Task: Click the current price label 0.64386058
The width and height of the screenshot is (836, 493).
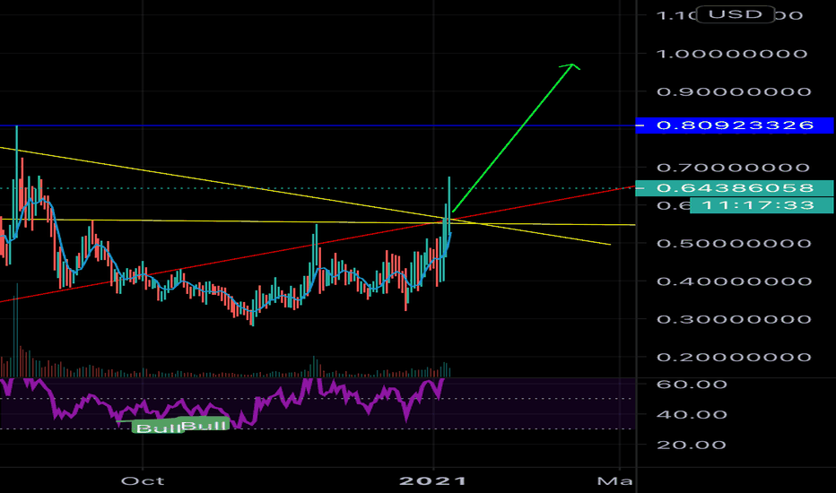Action: tap(735, 188)
